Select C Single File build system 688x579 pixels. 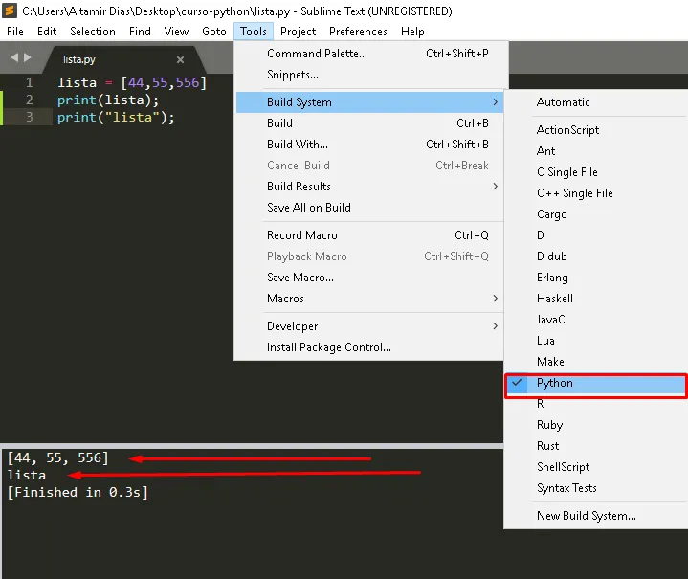pyautogui.click(x=596, y=172)
